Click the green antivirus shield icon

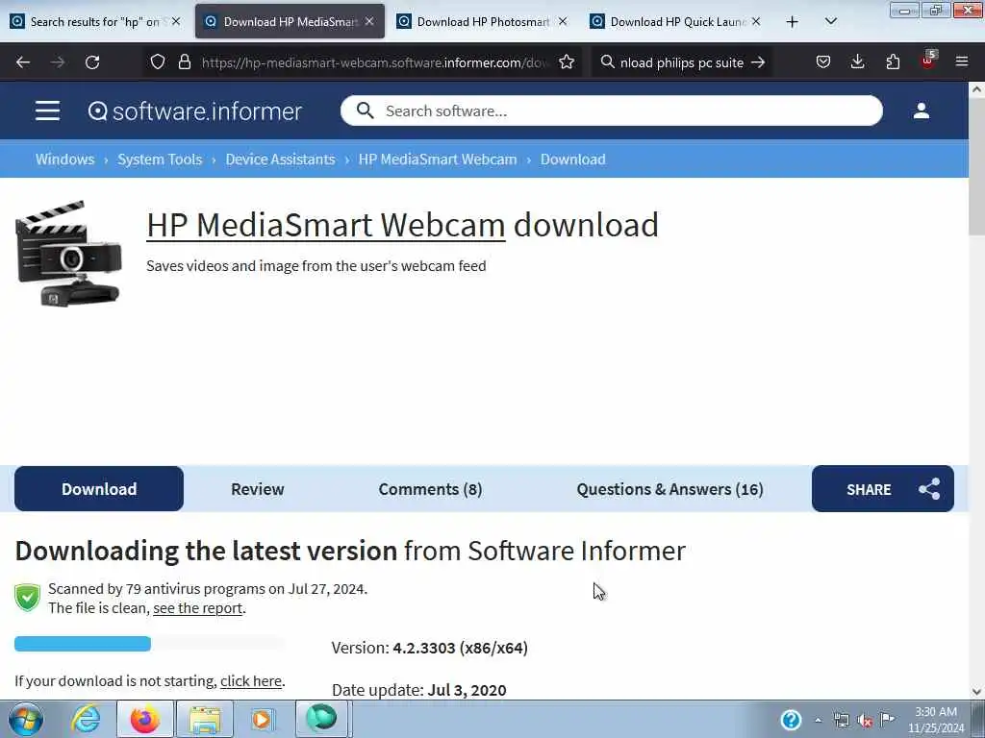27,597
